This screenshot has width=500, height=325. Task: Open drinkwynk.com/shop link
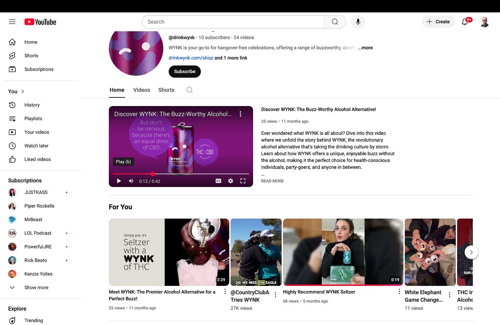point(191,58)
